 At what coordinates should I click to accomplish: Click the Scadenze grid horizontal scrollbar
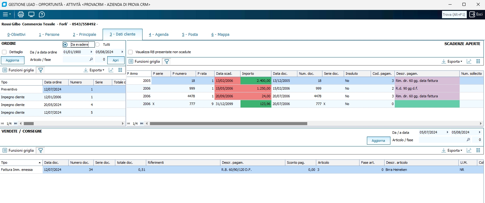[x=228, y=124]
